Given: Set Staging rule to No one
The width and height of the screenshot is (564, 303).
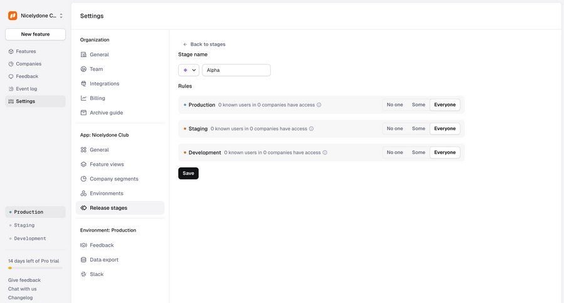Looking at the screenshot, I should pos(395,128).
